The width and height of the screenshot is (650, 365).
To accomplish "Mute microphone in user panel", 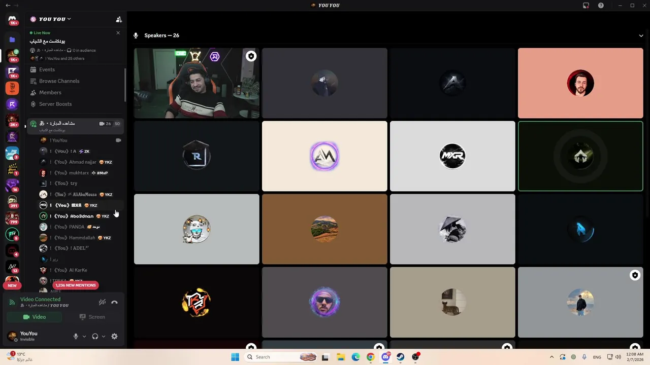I will coord(76,336).
